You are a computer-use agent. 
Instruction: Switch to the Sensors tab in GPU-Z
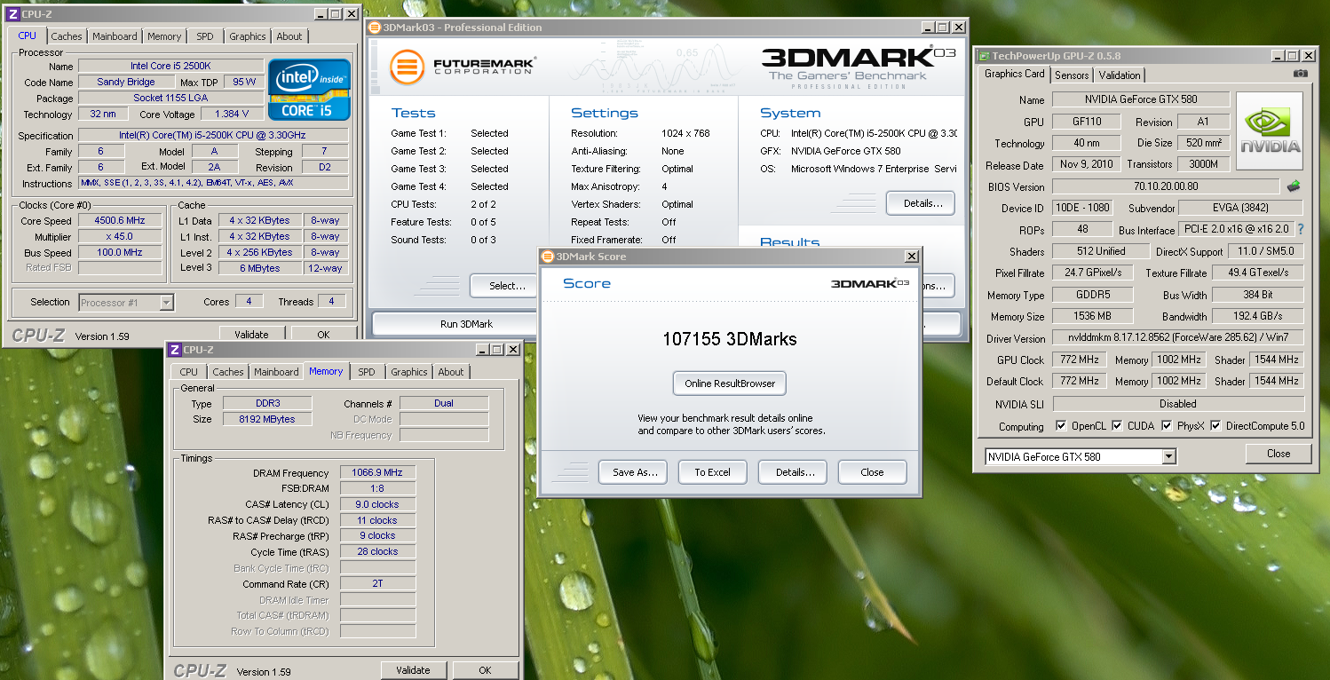click(x=1072, y=75)
